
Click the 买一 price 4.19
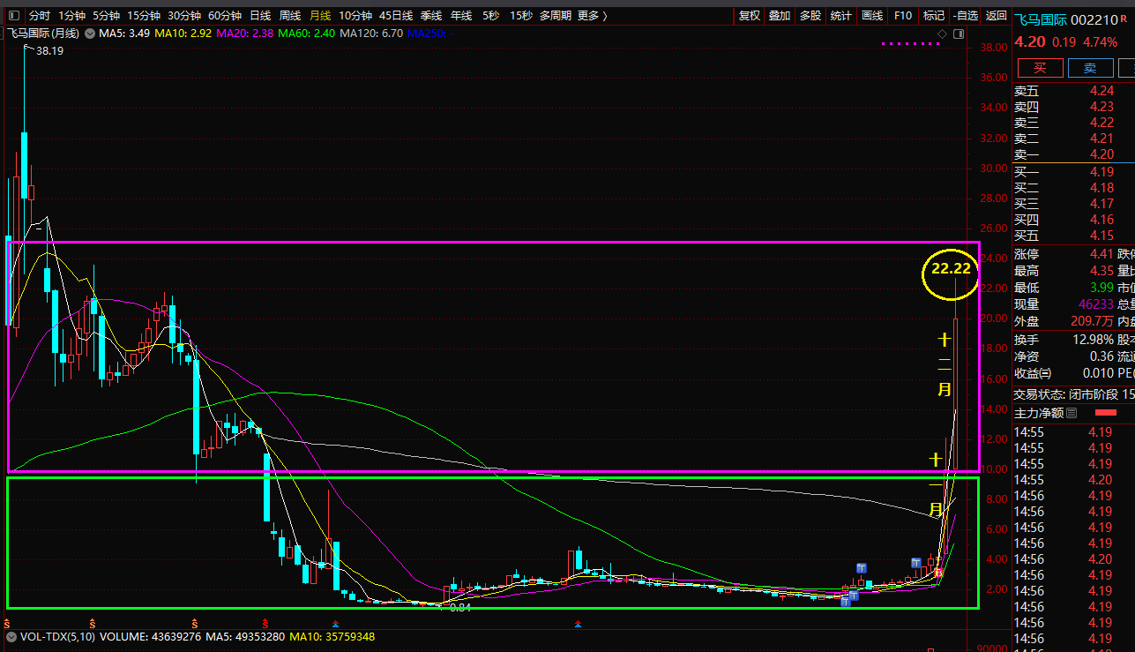pos(1101,172)
